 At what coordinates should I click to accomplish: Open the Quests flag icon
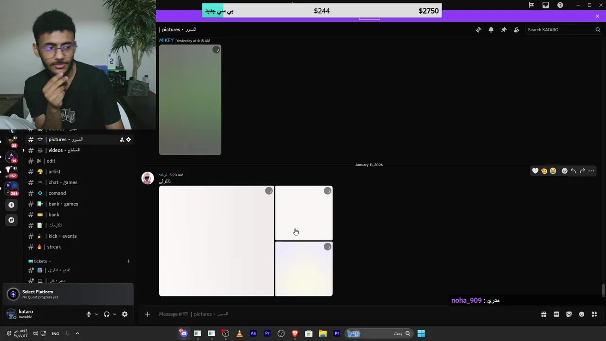(531, 5)
